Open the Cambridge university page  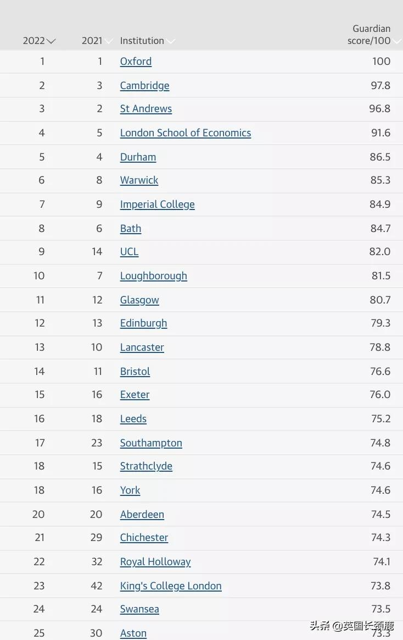(144, 85)
